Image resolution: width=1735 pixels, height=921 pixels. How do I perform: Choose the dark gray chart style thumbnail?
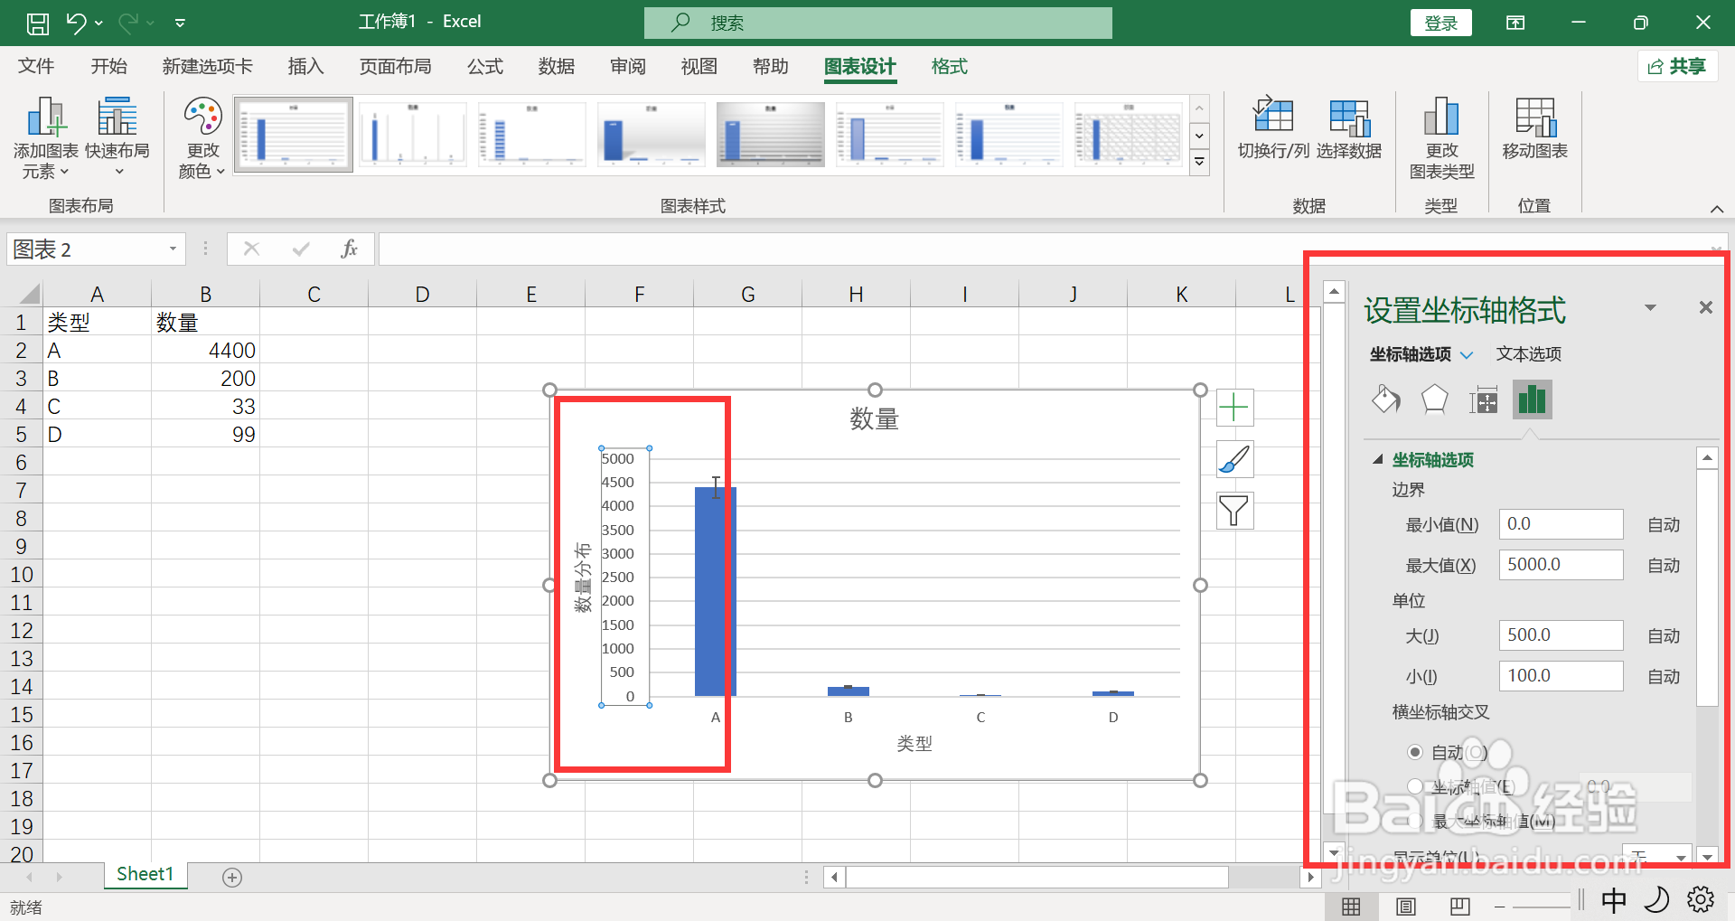click(x=770, y=135)
